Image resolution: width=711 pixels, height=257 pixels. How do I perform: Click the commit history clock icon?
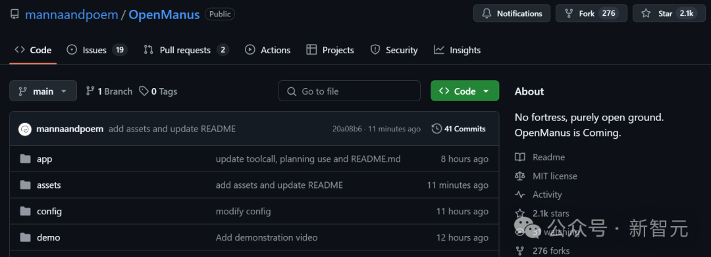pyautogui.click(x=436, y=129)
